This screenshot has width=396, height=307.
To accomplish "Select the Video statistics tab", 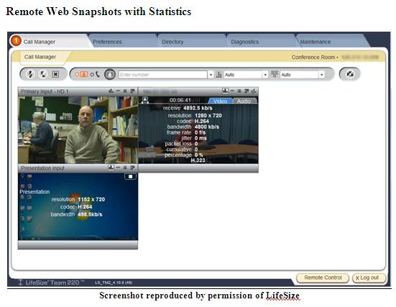I will click(x=220, y=101).
